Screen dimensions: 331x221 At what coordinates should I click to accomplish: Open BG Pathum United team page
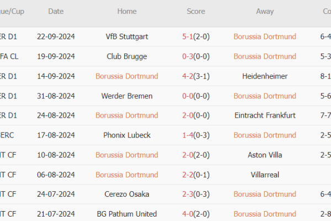[127, 214]
